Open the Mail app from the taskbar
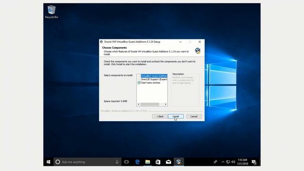Viewport: 304px width, 171px height. (168, 161)
